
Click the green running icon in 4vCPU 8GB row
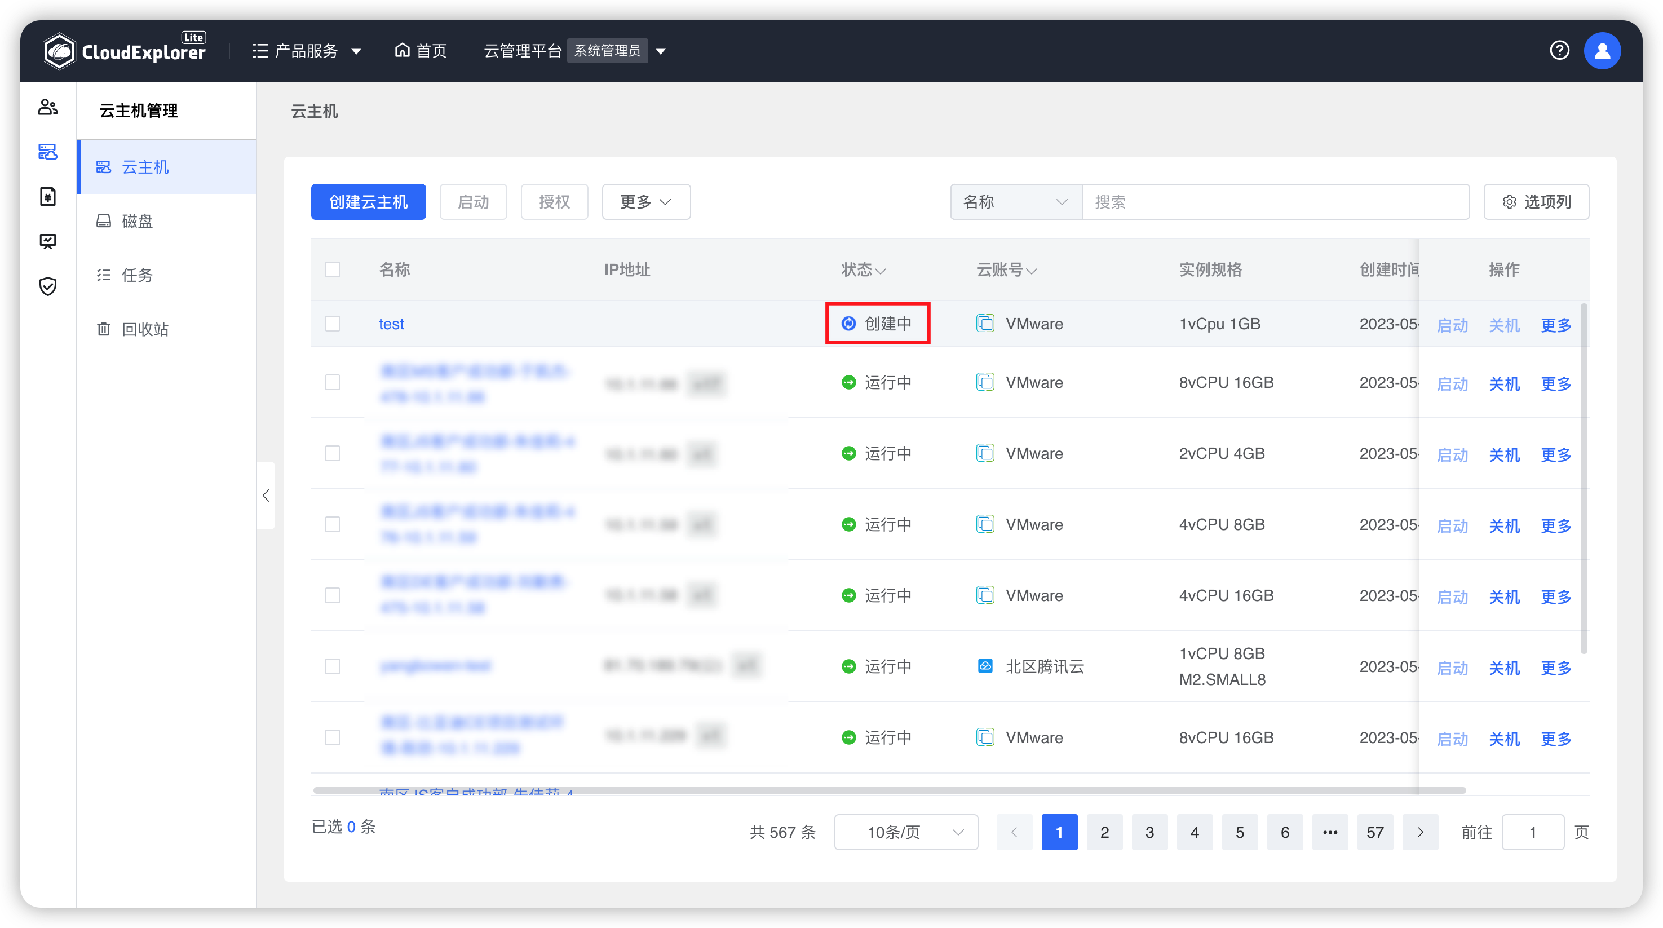[848, 524]
